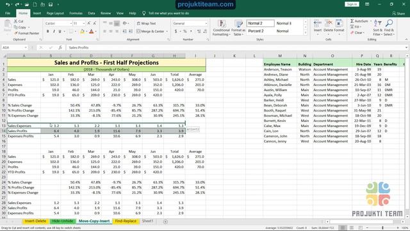Switch to the Insert ribbon tab
This screenshot has width=410, height=231.
point(37,13)
